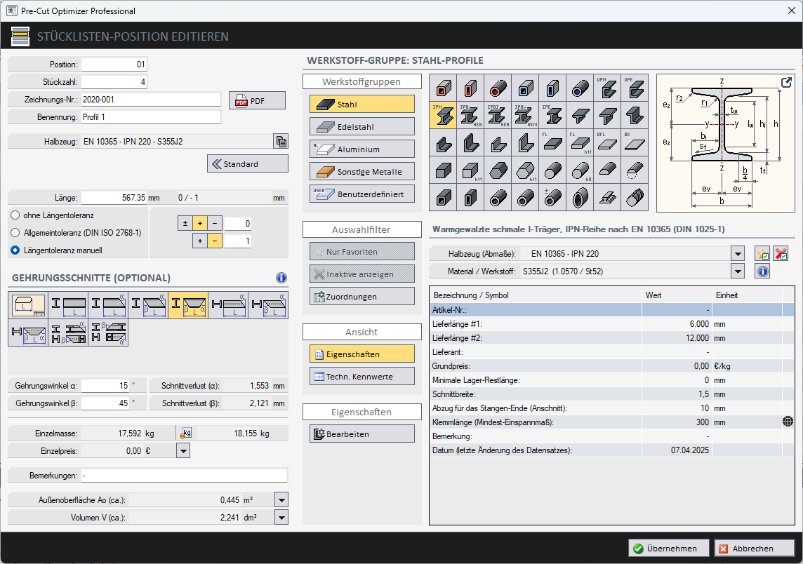Select the oval tube profile icon

[x=580, y=197]
